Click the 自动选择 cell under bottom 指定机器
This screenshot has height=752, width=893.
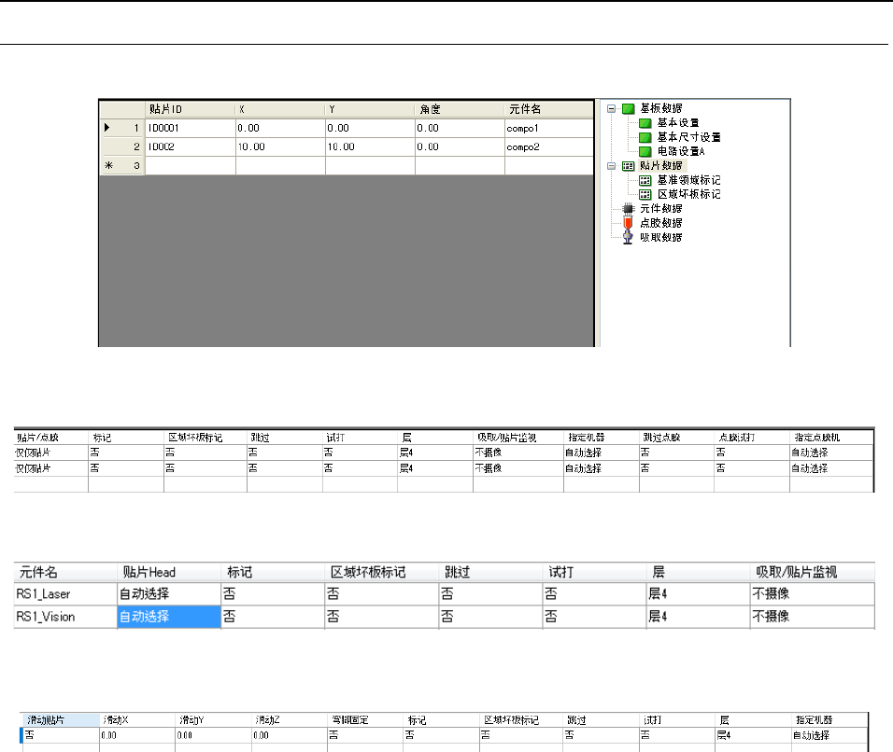coord(829,735)
